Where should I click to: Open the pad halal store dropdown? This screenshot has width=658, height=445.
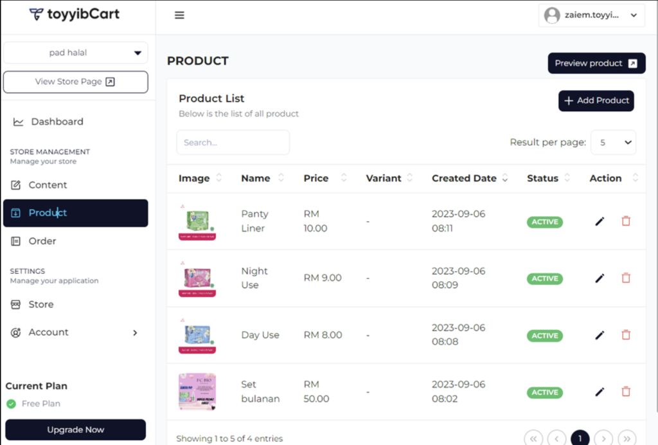(x=76, y=53)
